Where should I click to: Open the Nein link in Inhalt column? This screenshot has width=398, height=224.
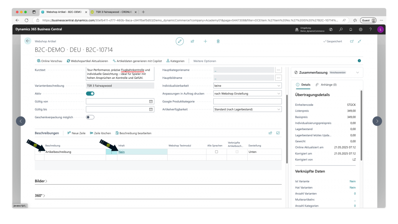coord(122,152)
